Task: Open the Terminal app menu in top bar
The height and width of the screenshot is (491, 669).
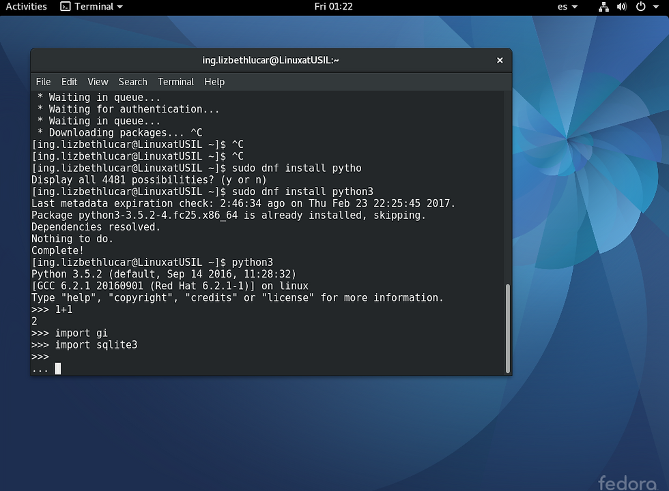Action: tap(91, 6)
